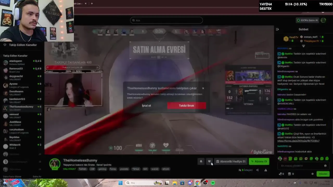The height and width of the screenshot is (187, 333).
Task: Open Discord from the taskbar
Action: point(190,183)
